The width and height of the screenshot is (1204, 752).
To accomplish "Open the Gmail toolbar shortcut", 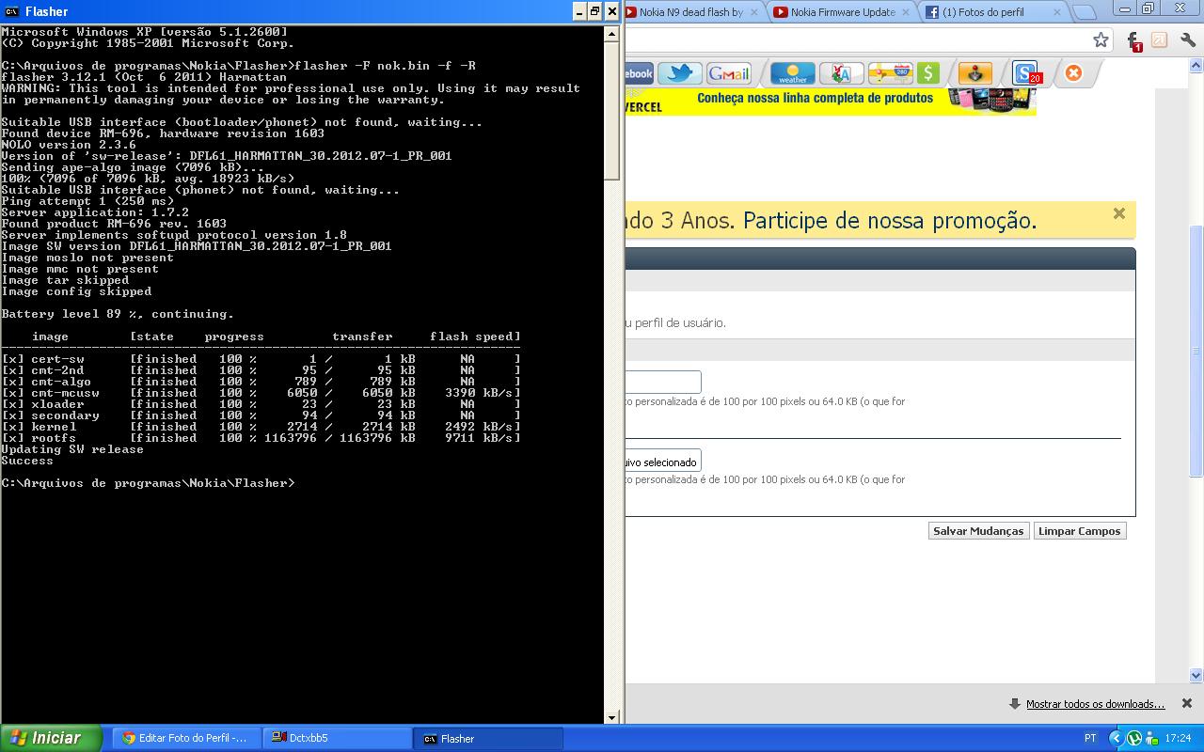I will point(729,73).
